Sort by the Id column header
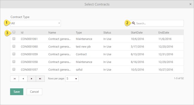The height and width of the screenshot is (105, 194). coord(22,32)
